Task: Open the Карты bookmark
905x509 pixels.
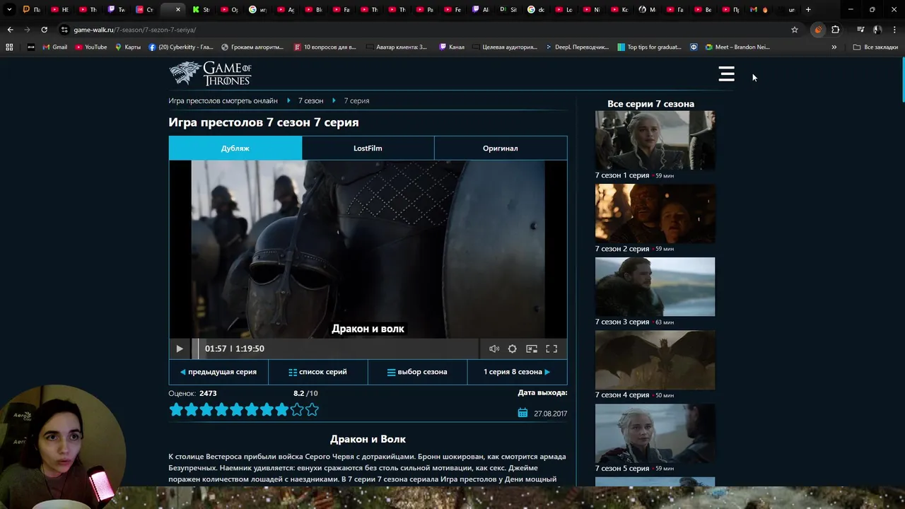Action: (128, 47)
